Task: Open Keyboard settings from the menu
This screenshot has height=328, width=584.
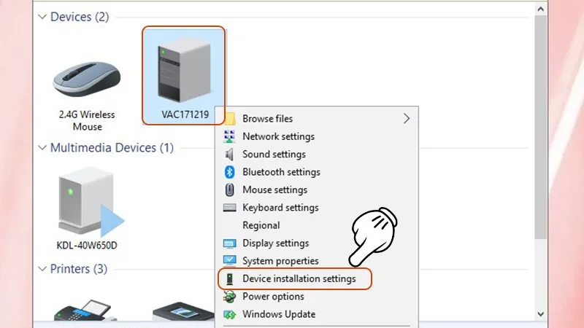Action: 280,208
